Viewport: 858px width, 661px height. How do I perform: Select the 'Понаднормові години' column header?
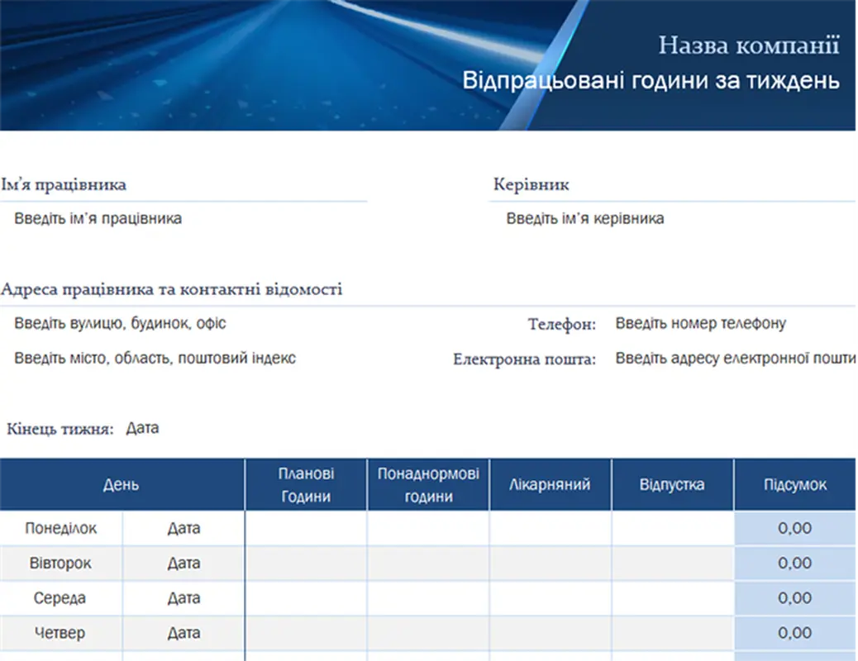click(x=428, y=485)
